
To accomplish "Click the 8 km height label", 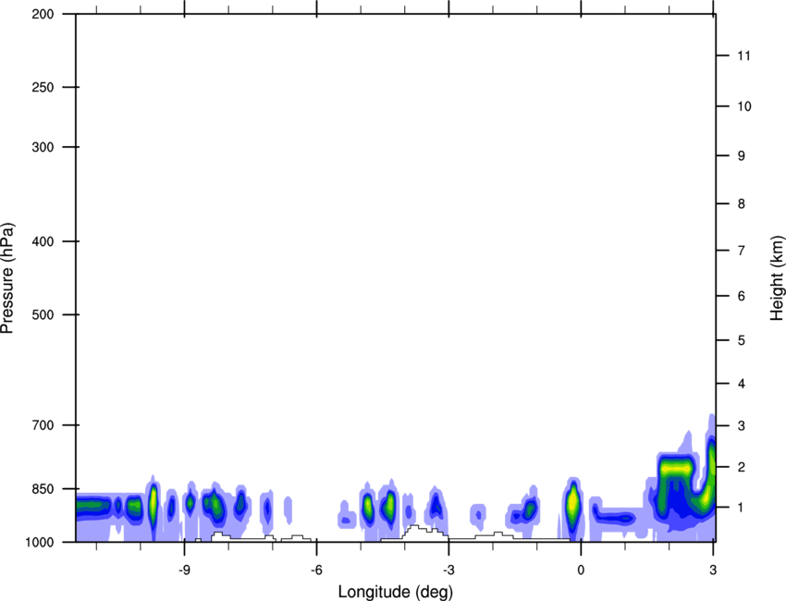I will pyautogui.click(x=742, y=203).
